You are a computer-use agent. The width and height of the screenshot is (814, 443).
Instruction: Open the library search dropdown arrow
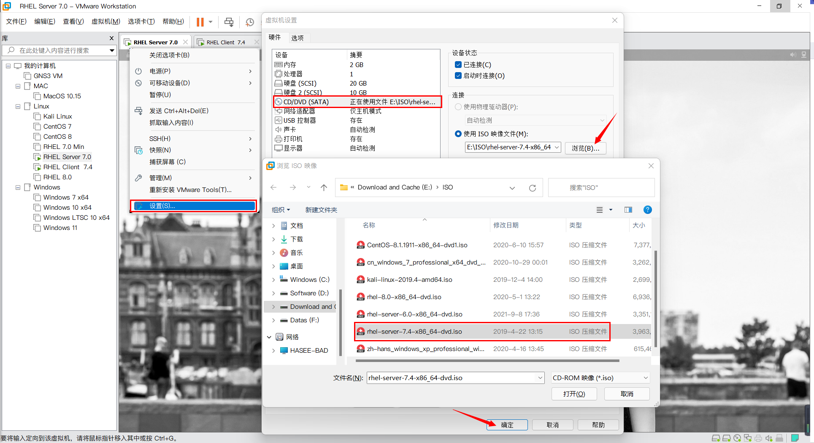pyautogui.click(x=112, y=51)
